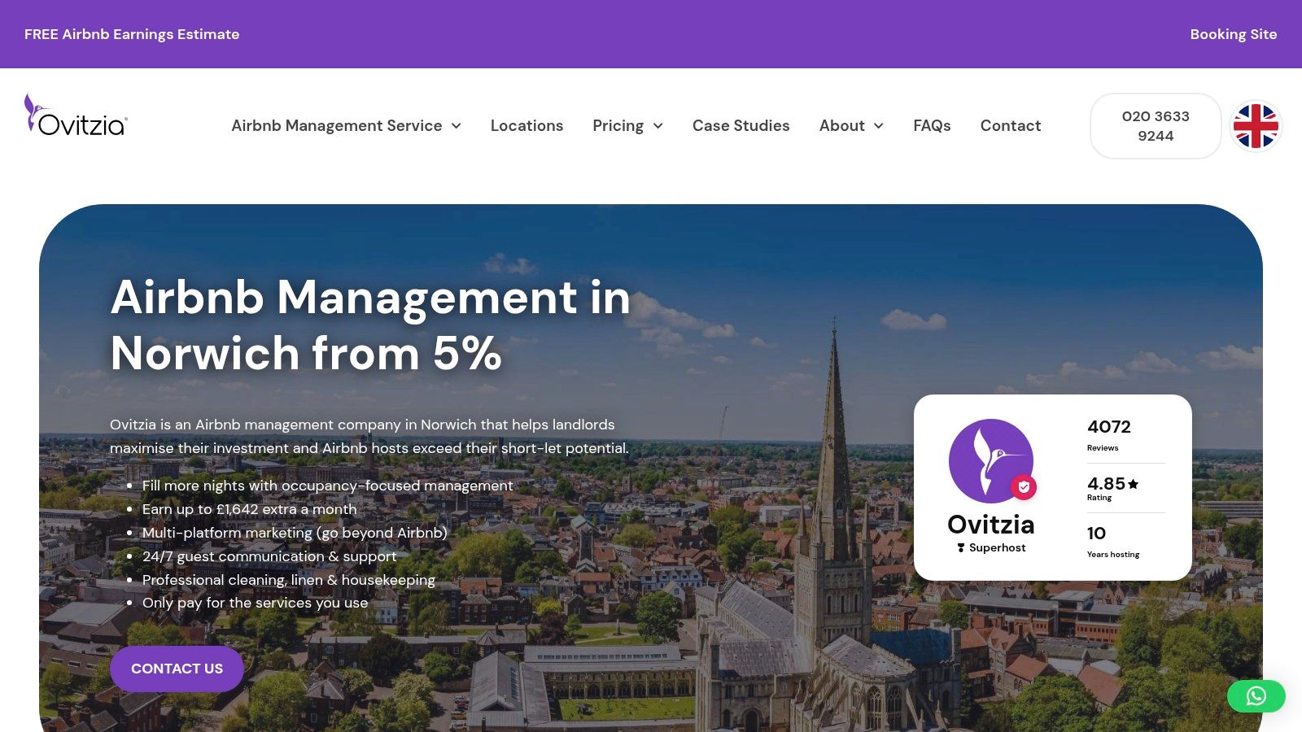This screenshot has height=732, width=1302.
Task: Click the 'Airbnb Management in Norwich from 5%' heading
Action: [x=371, y=325]
